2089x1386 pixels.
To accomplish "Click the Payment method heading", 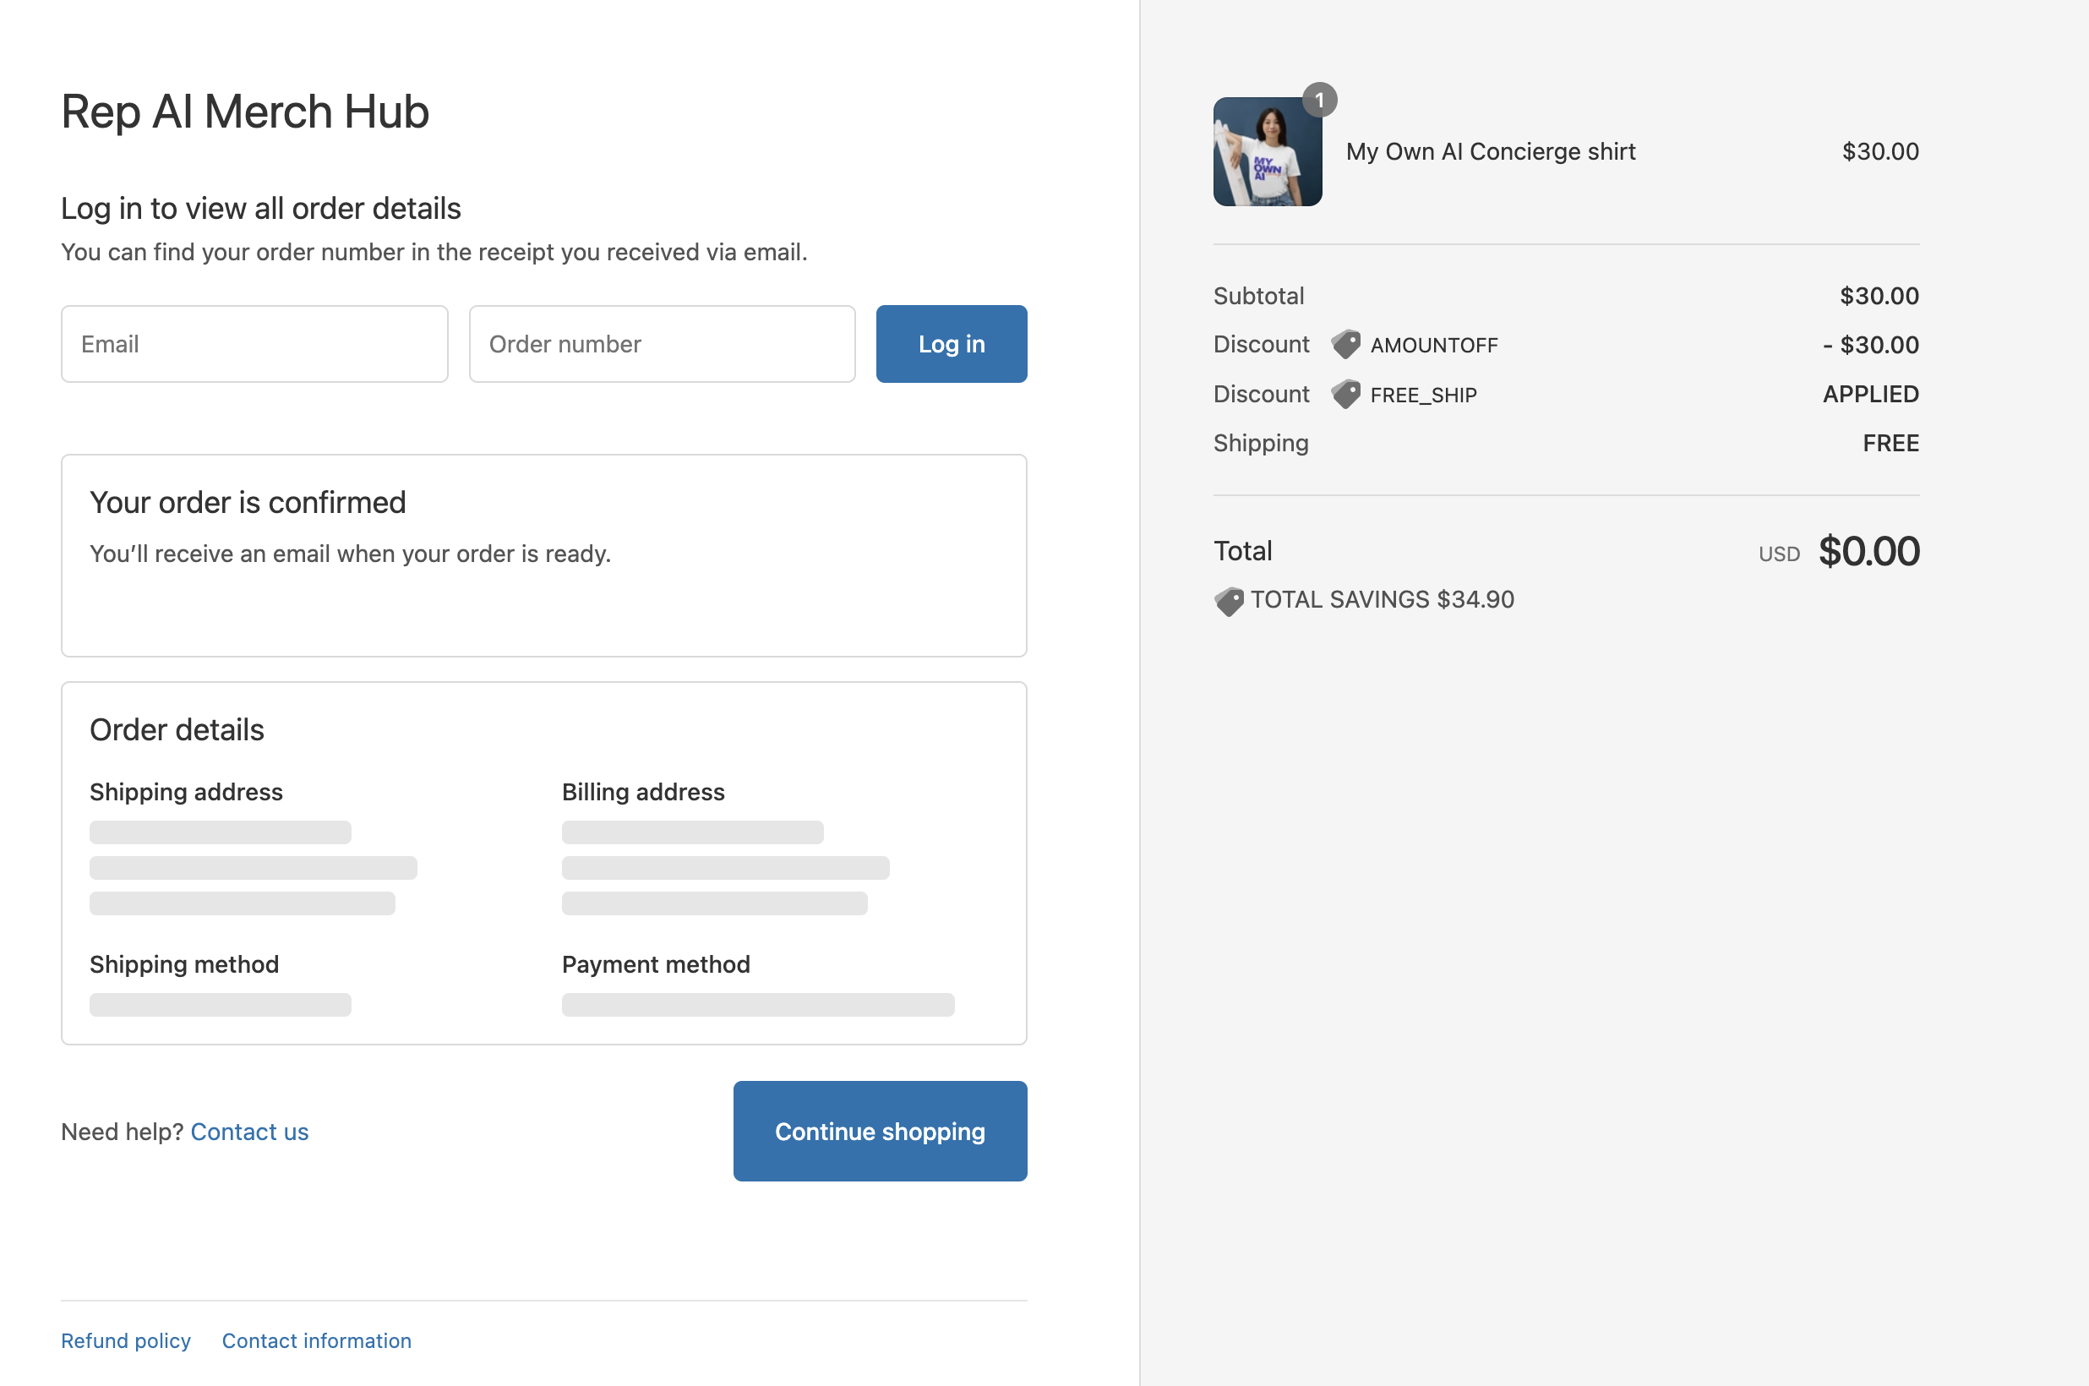I will pyautogui.click(x=656, y=963).
